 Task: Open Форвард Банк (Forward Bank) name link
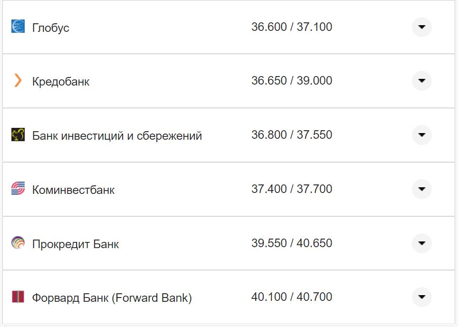(x=112, y=298)
